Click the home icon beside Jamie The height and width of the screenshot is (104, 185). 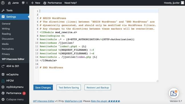(9, 3)
